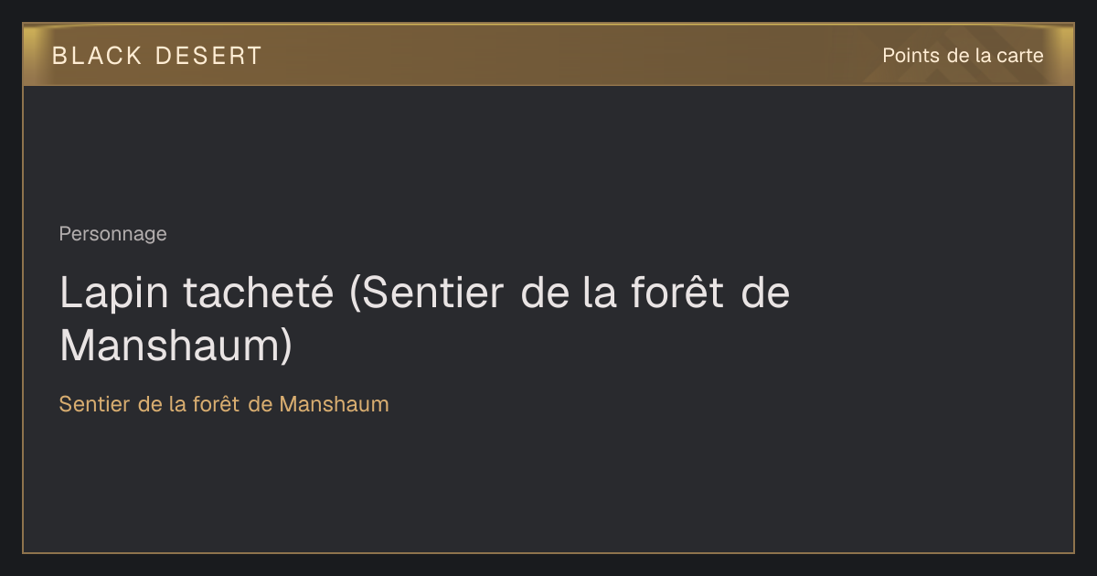1097x576 pixels.
Task: Open the golden Sentier de la forêt de Manshaum subtitle
Action: point(224,404)
